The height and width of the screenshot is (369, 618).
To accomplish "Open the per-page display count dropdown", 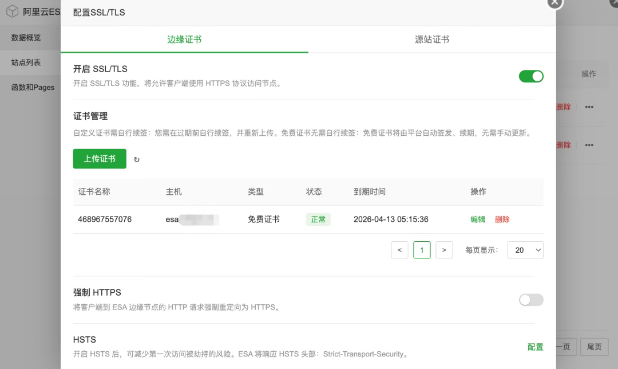I will (x=525, y=250).
